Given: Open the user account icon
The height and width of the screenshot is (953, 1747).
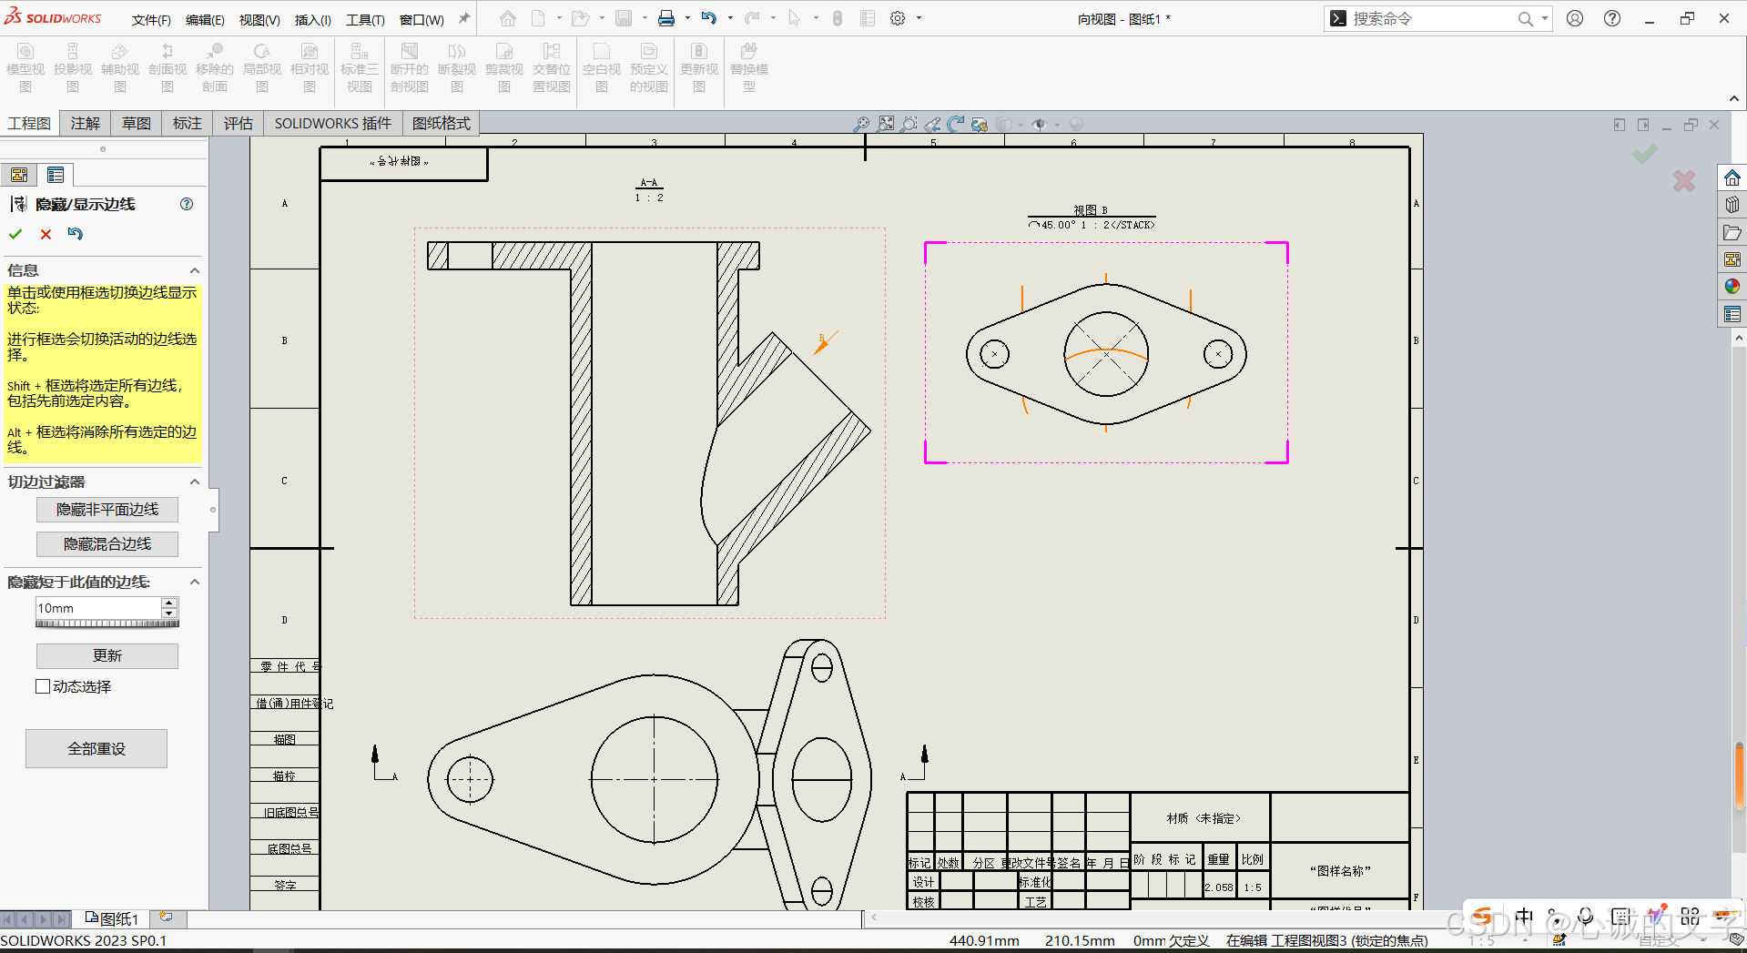Looking at the screenshot, I should click(x=1575, y=18).
